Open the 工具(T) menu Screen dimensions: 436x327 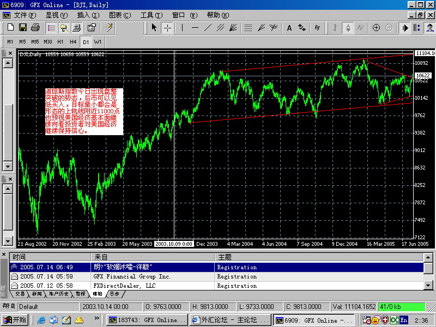[x=152, y=15]
